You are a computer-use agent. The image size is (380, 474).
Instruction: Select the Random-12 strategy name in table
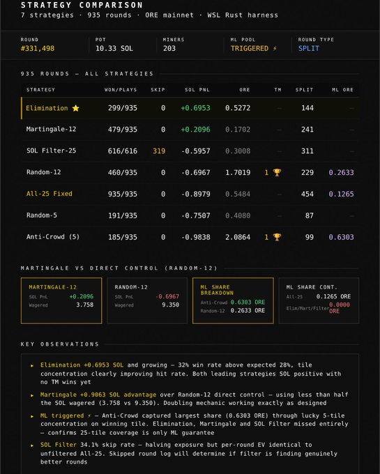[43, 172]
